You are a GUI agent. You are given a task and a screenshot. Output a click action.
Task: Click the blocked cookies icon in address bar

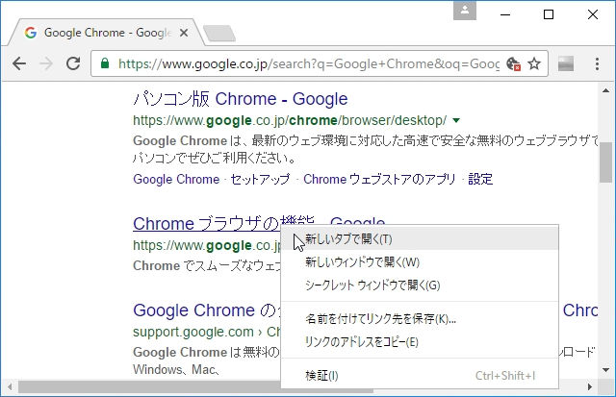click(x=513, y=63)
